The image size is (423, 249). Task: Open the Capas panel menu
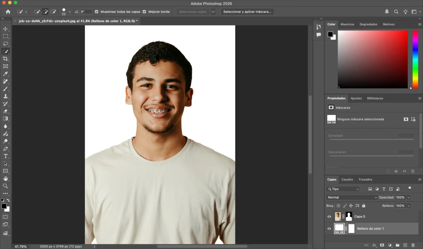[419, 180]
